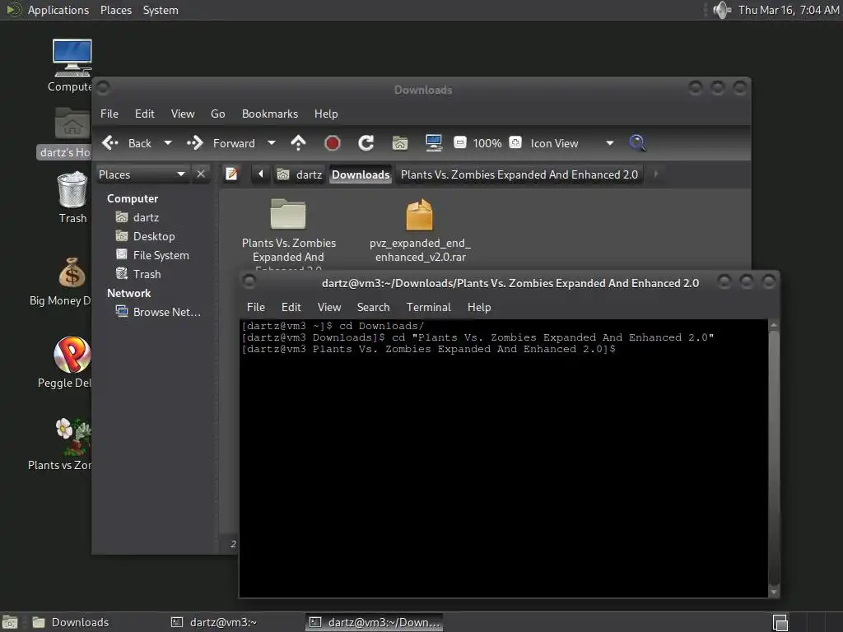Select Peggle Deluxe desktop icon
The image size is (843, 632).
click(66, 362)
